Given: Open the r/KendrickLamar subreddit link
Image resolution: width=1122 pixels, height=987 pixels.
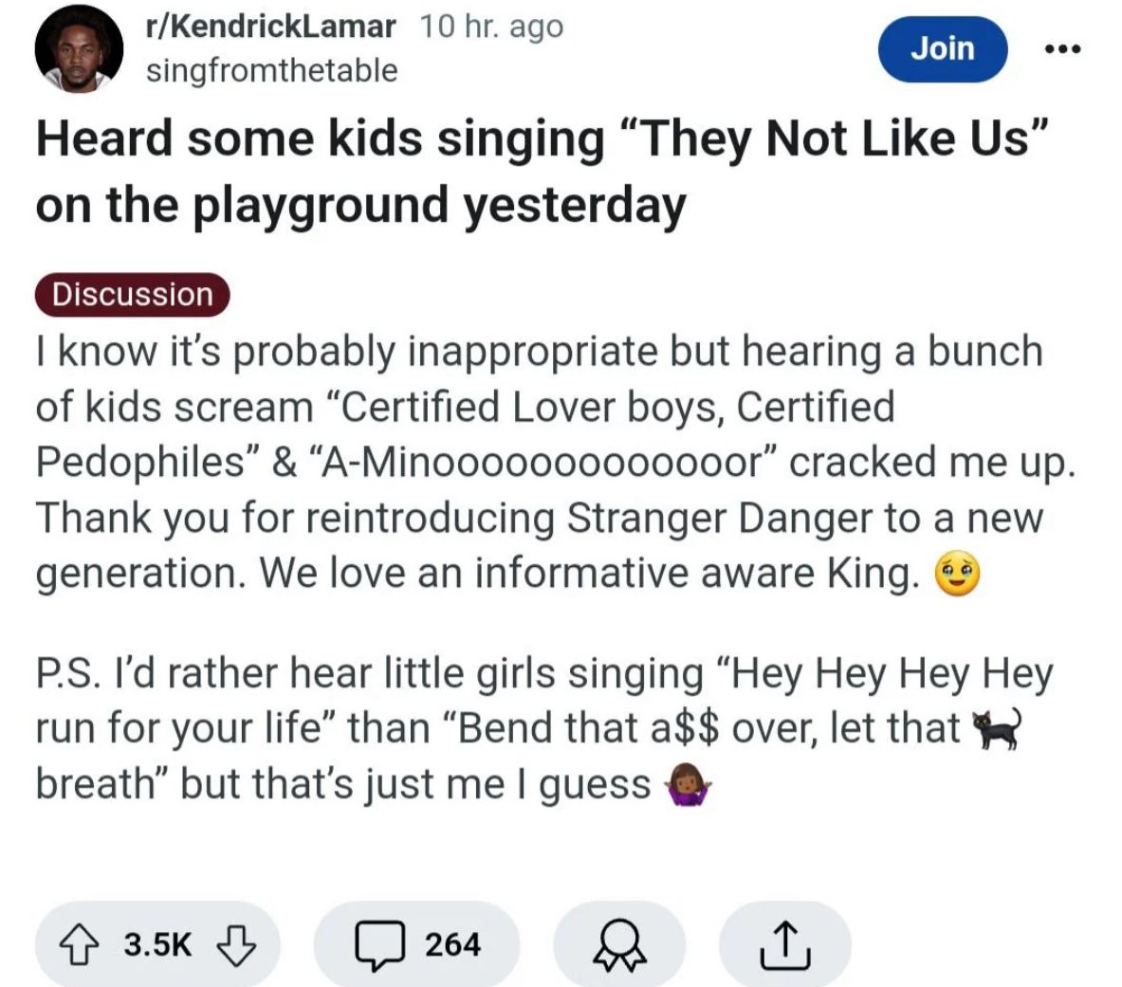Looking at the screenshot, I should pos(270,27).
